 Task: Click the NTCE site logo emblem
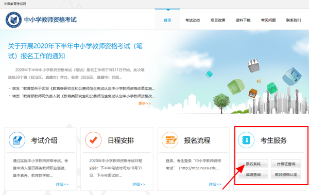point(13,20)
